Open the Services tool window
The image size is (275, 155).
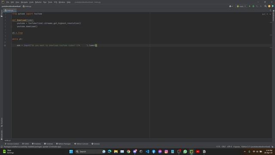[x=95, y=144]
